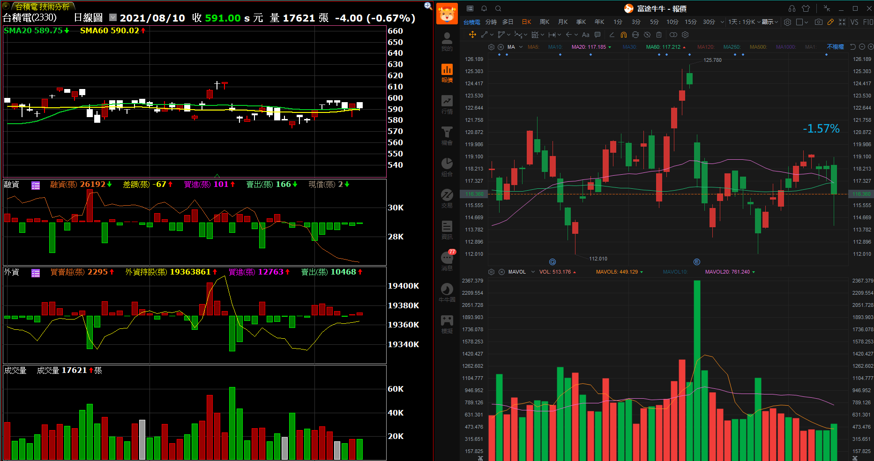
Task: Select the wave pattern drawing tool
Action: pos(518,35)
